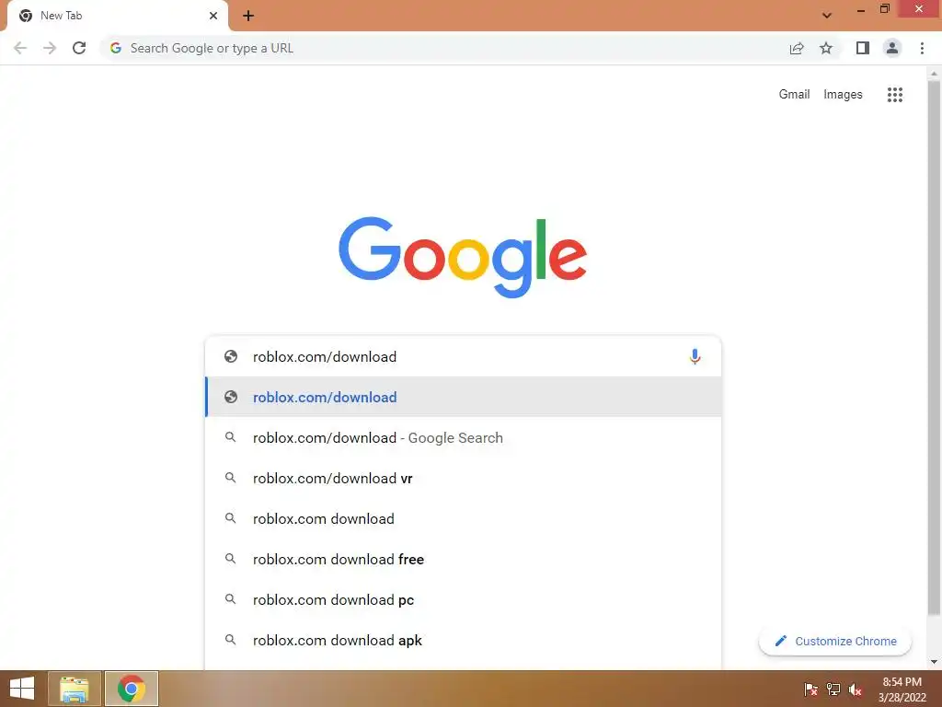
Task: Click the voice search microphone icon
Action: tap(695, 356)
